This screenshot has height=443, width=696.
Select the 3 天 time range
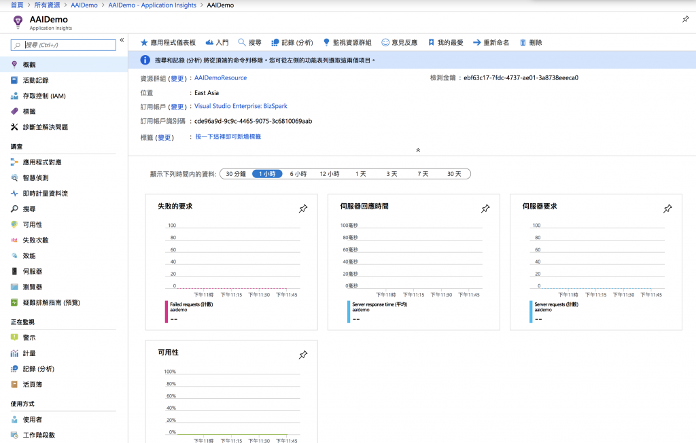tap(391, 174)
